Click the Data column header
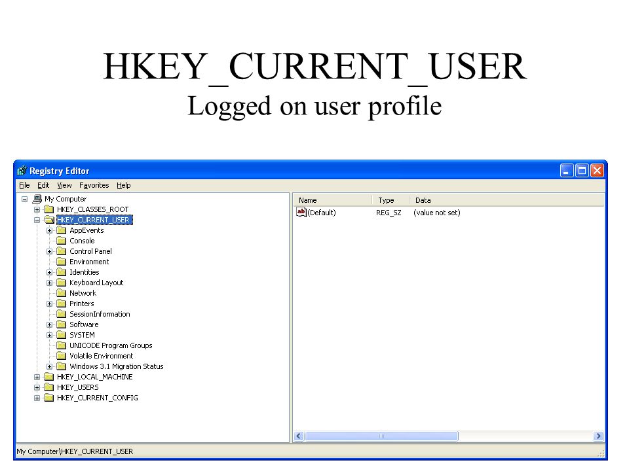This screenshot has height=471, width=629. (507, 200)
